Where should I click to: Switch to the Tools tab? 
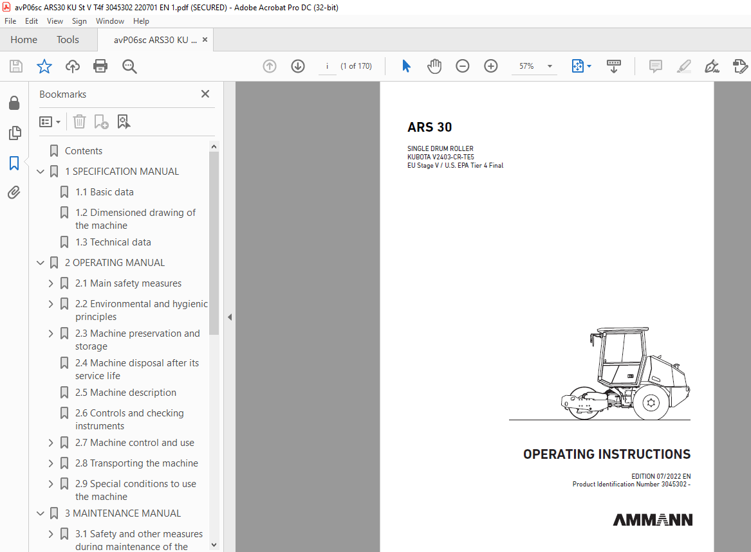(68, 40)
